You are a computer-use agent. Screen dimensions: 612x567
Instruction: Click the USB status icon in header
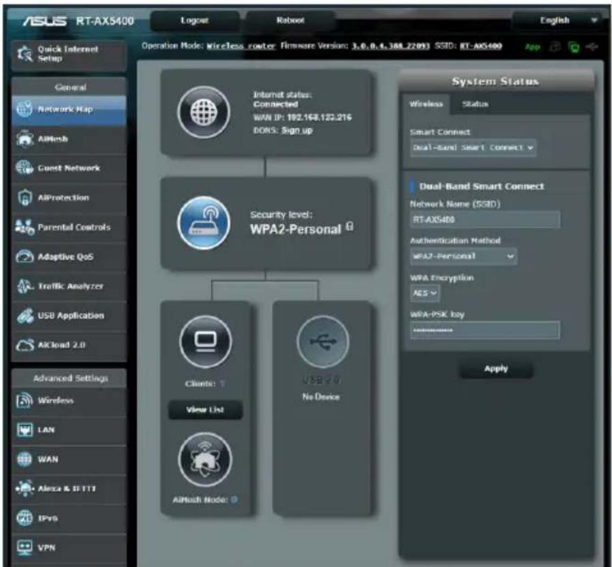pyautogui.click(x=592, y=47)
